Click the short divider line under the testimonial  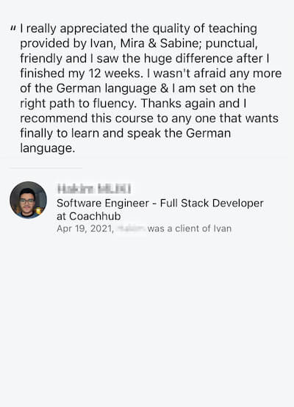click(46, 168)
